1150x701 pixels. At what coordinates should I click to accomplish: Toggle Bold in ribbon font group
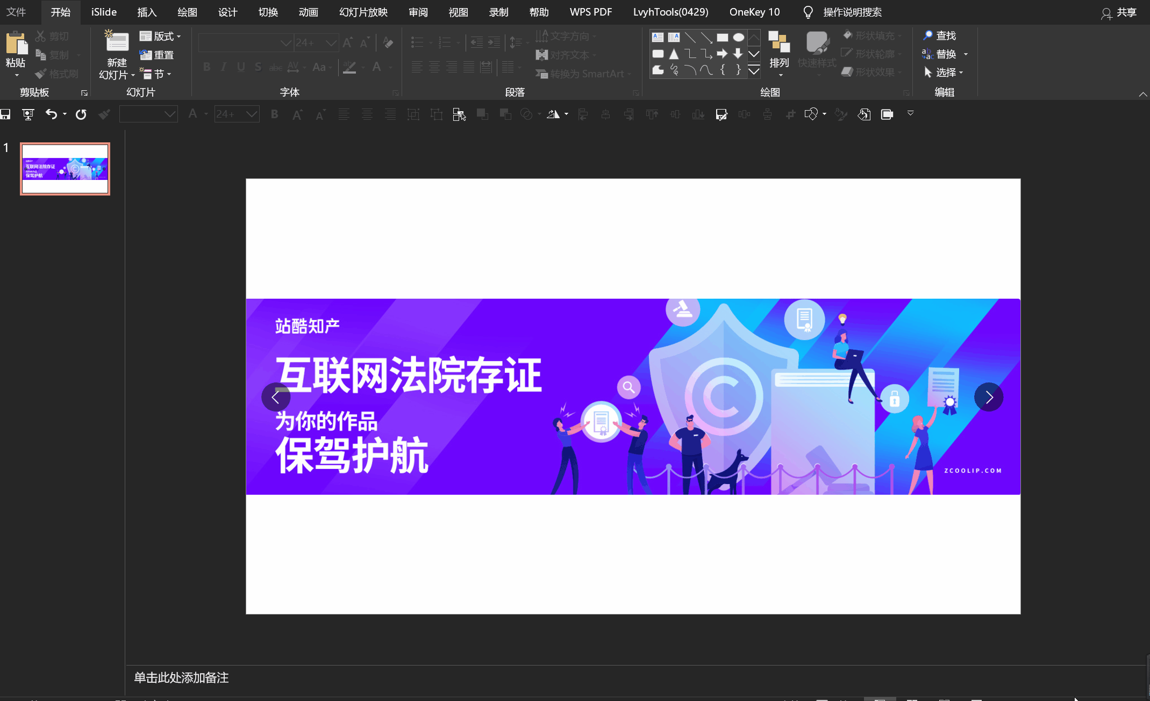point(206,67)
